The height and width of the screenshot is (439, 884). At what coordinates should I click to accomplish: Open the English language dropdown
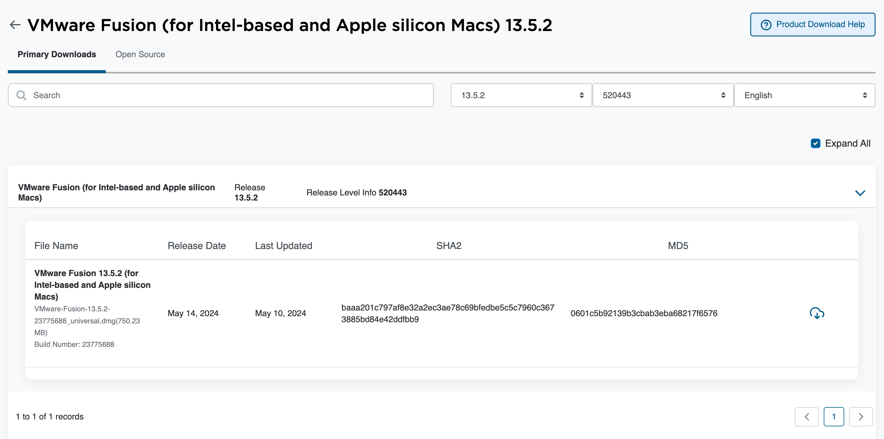[x=804, y=95]
